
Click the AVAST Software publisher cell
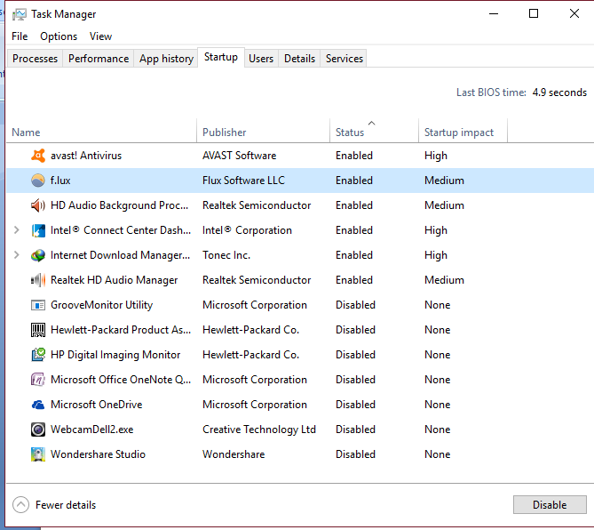click(240, 156)
